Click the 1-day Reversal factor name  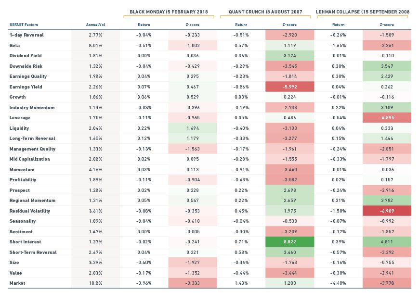26,35
